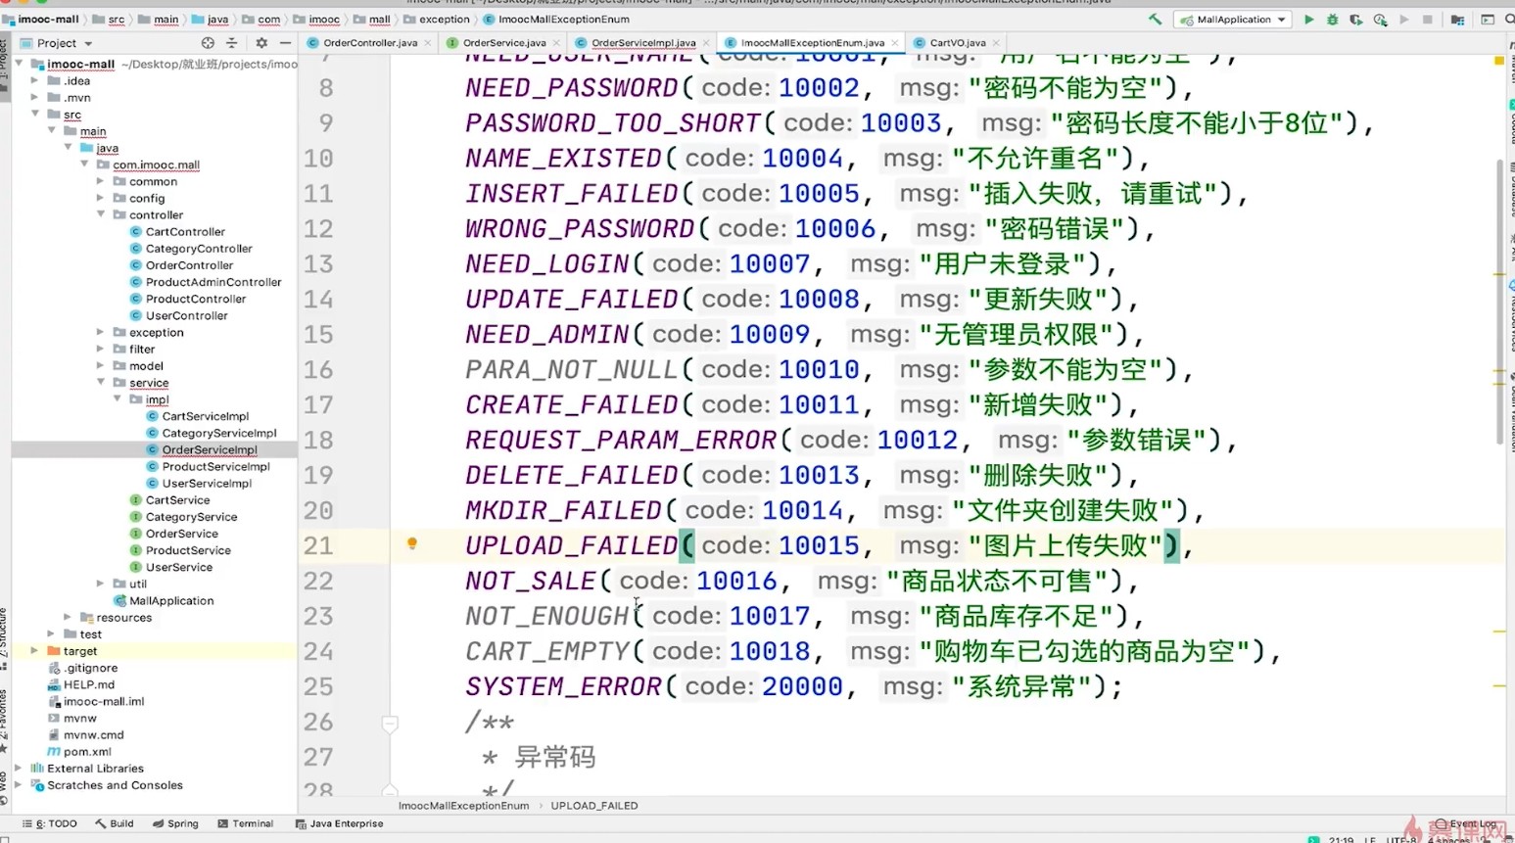
Task: Click the yellow intention bulb on line 21
Action: point(412,544)
